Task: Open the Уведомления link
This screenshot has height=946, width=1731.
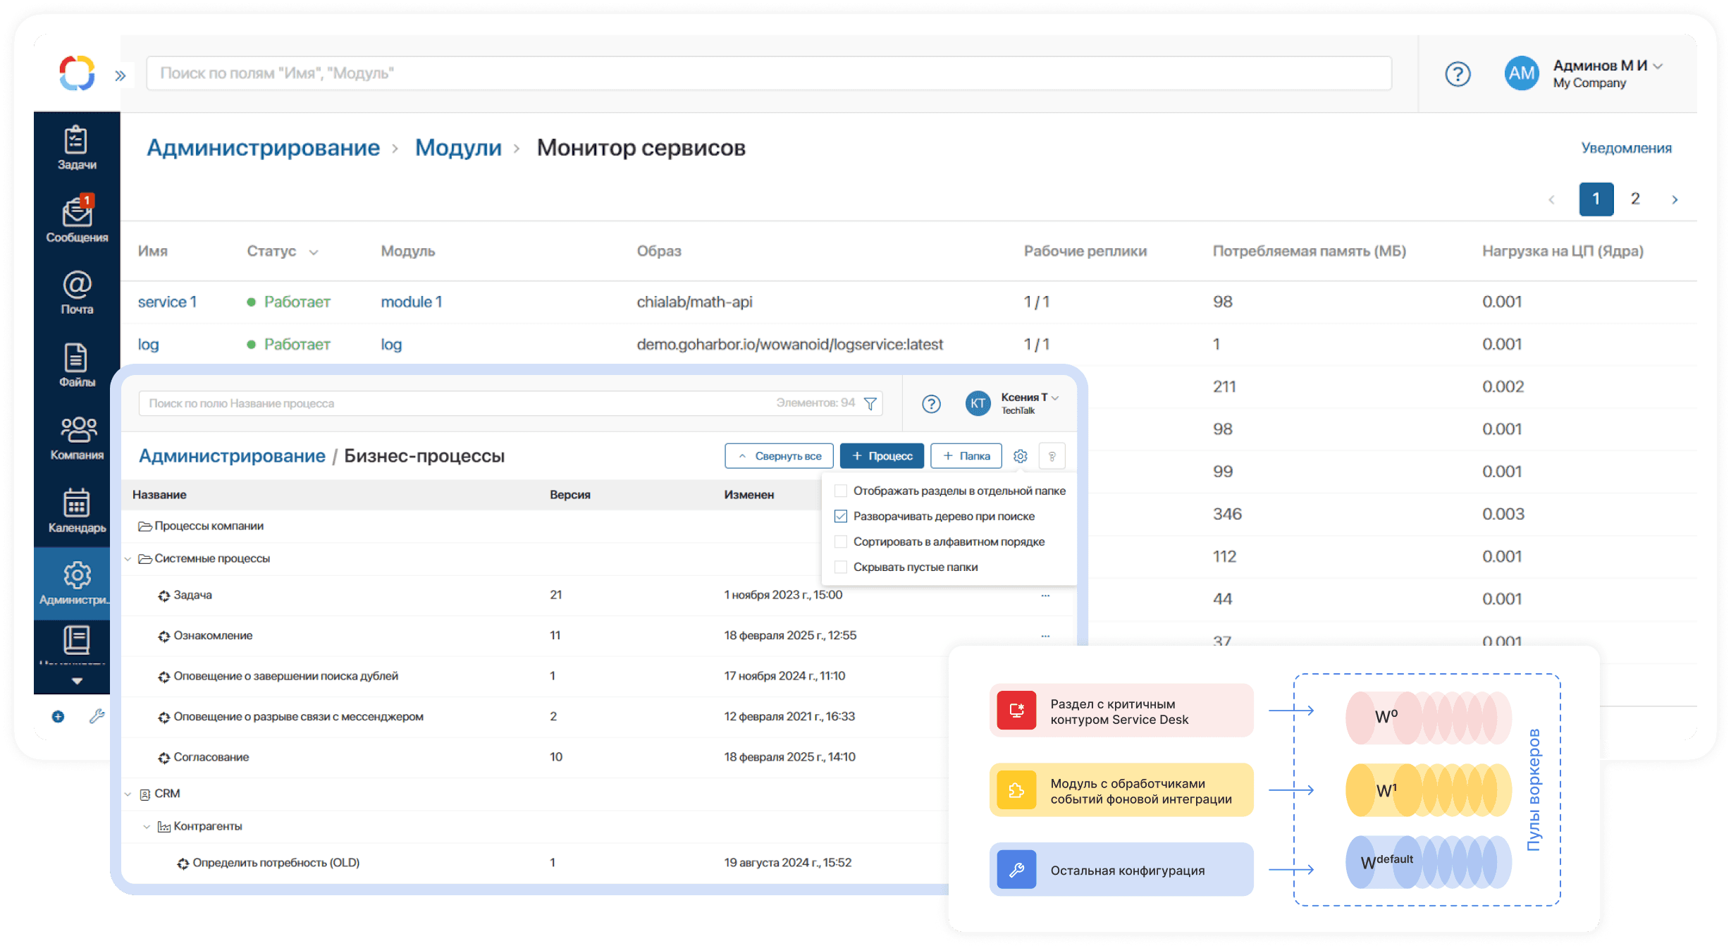Action: pyautogui.click(x=1626, y=148)
